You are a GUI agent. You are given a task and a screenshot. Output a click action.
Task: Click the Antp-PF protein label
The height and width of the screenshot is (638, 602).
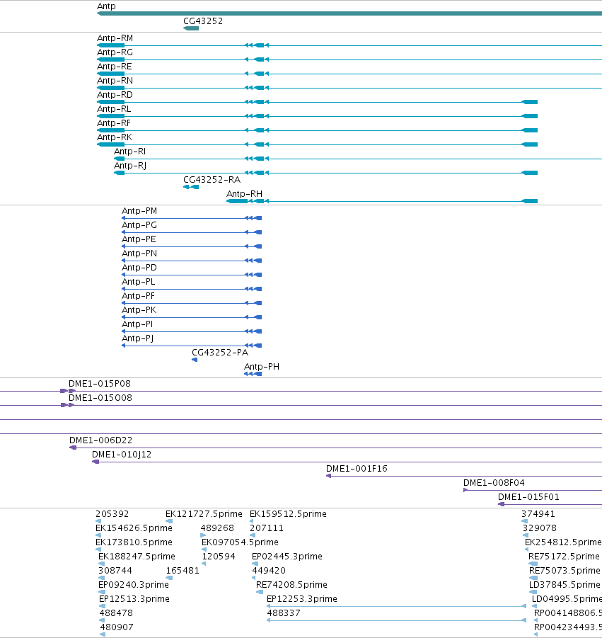pyautogui.click(x=138, y=296)
